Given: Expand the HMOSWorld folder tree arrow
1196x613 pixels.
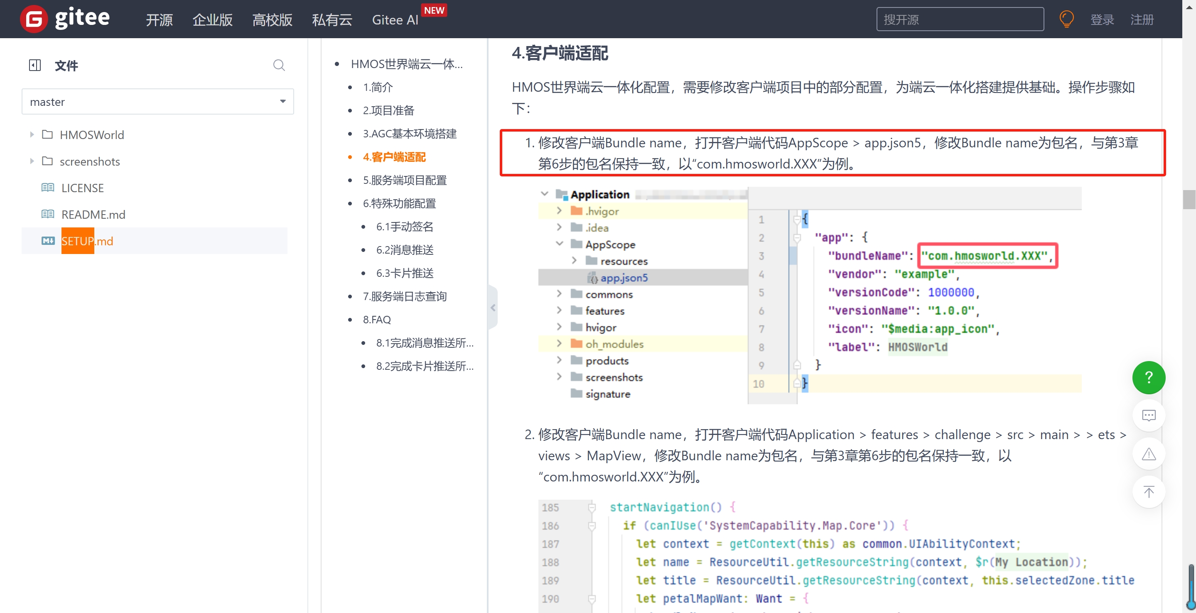Looking at the screenshot, I should pos(32,134).
